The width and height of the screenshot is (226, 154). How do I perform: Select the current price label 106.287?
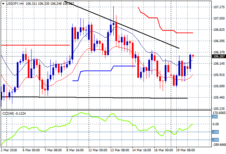[x=219, y=56]
